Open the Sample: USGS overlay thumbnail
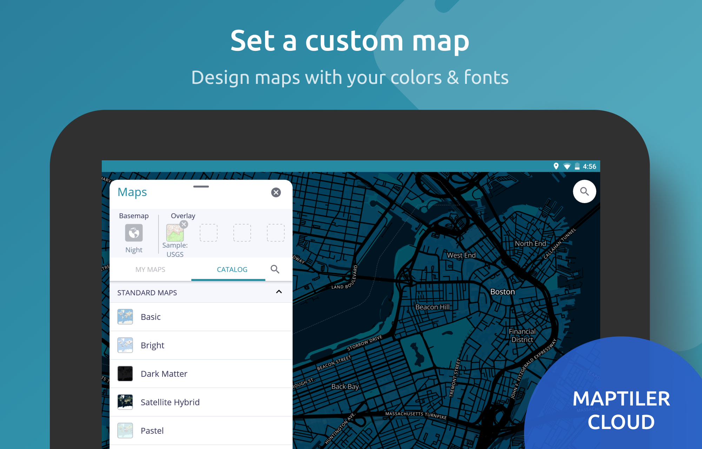This screenshot has height=449, width=702. click(x=175, y=233)
